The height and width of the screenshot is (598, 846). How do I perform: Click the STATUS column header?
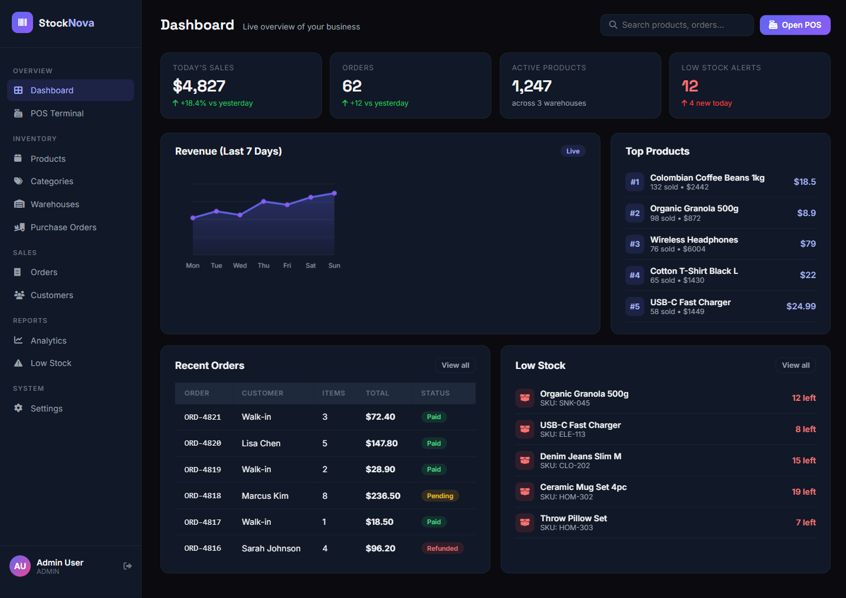[x=435, y=393]
